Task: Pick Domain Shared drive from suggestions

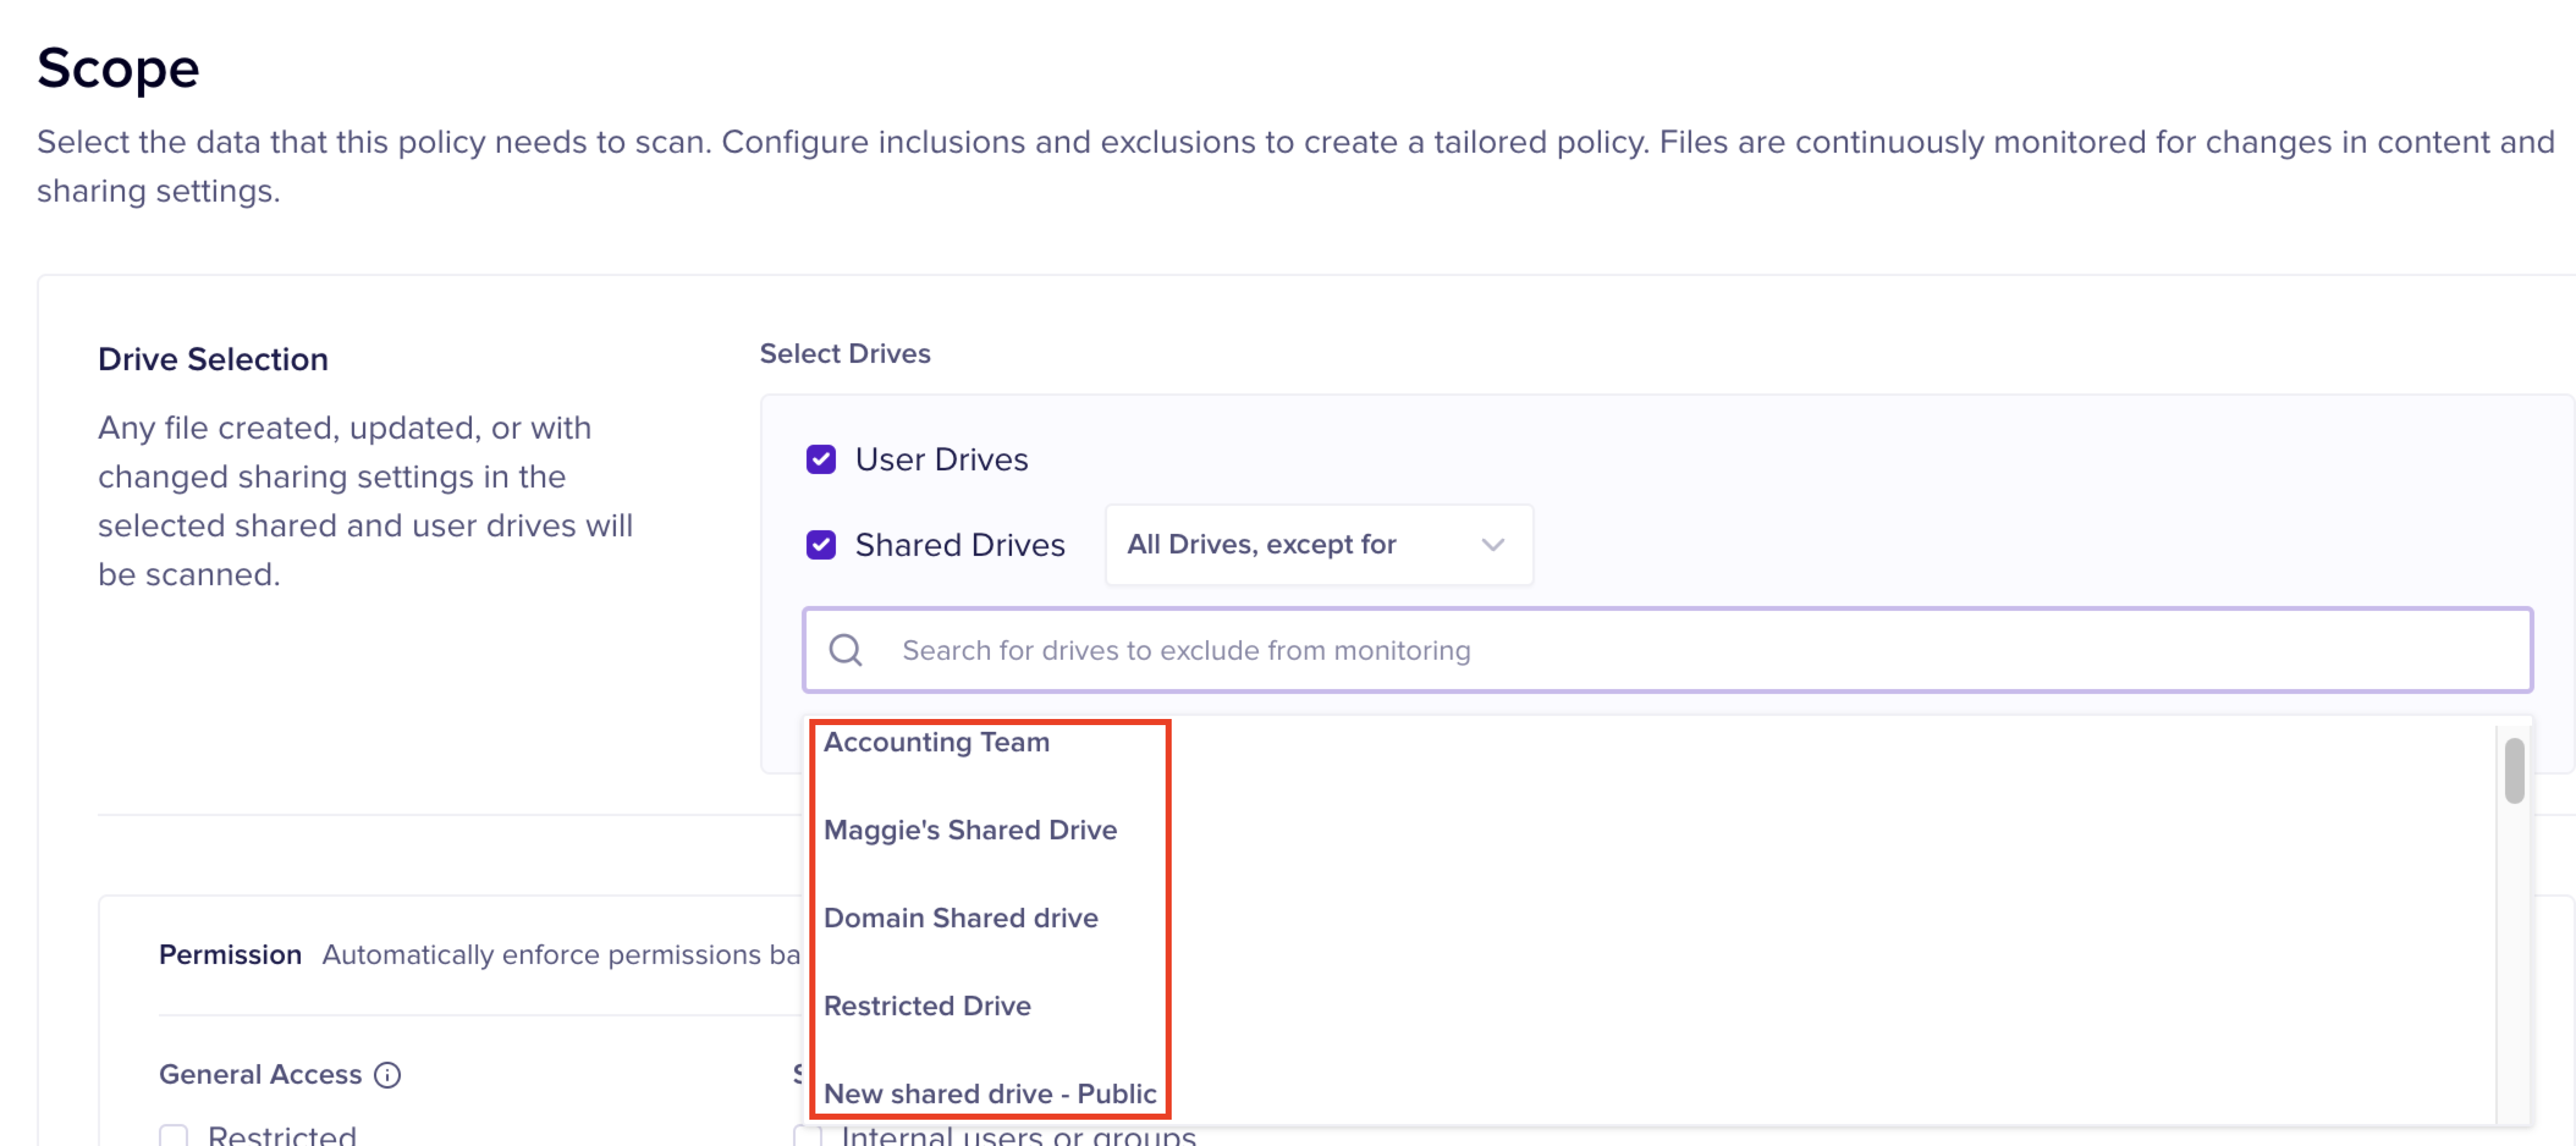Action: coord(960,918)
